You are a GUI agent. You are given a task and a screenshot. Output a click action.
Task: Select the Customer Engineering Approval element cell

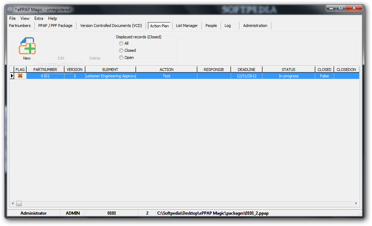(110, 76)
